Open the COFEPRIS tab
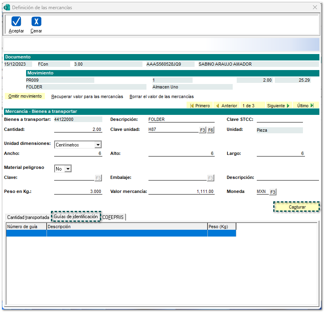The width and height of the screenshot is (325, 313). [113, 217]
